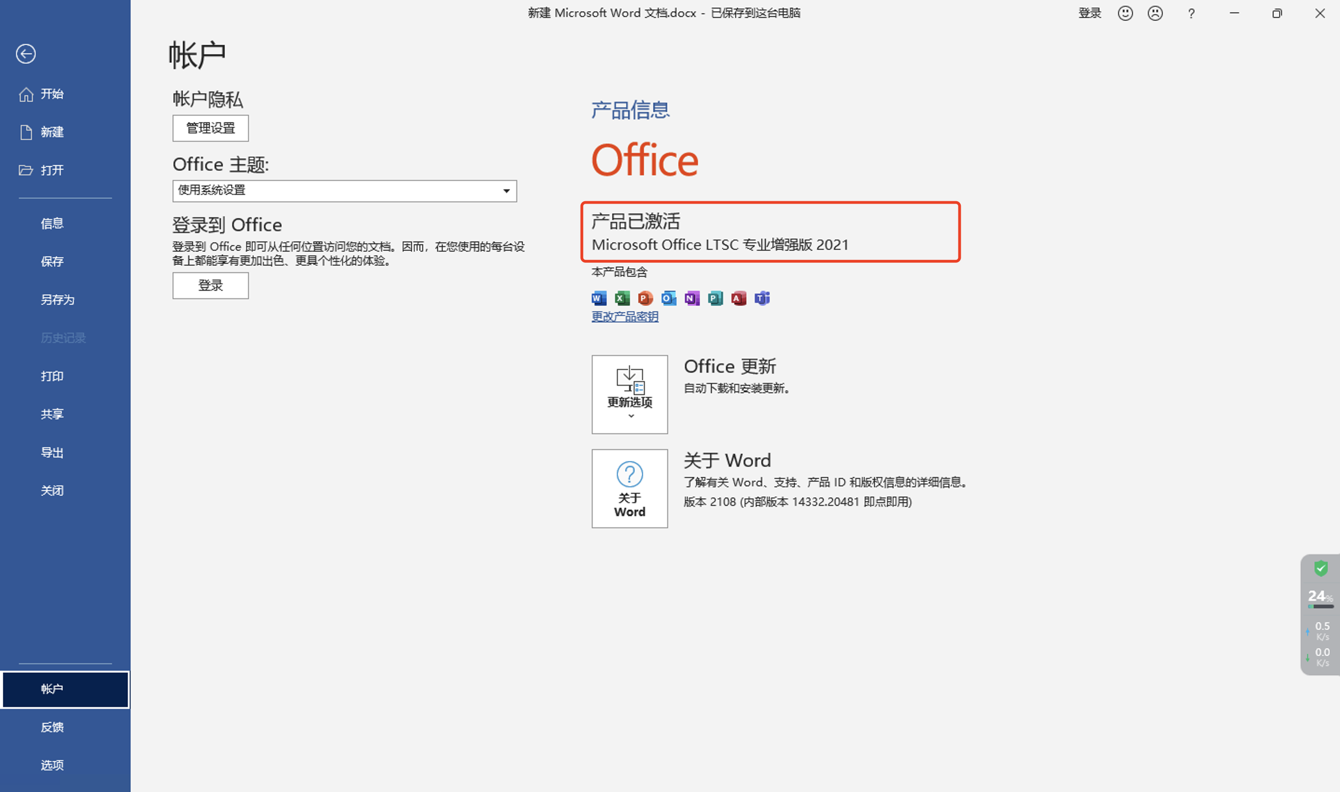Open help with the question mark icon
The height and width of the screenshot is (792, 1340).
[1191, 14]
